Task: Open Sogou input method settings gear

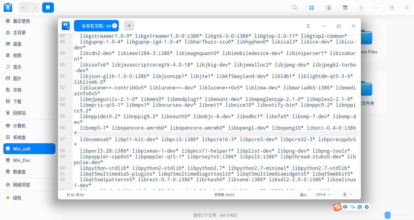Action: [x=366, y=207]
